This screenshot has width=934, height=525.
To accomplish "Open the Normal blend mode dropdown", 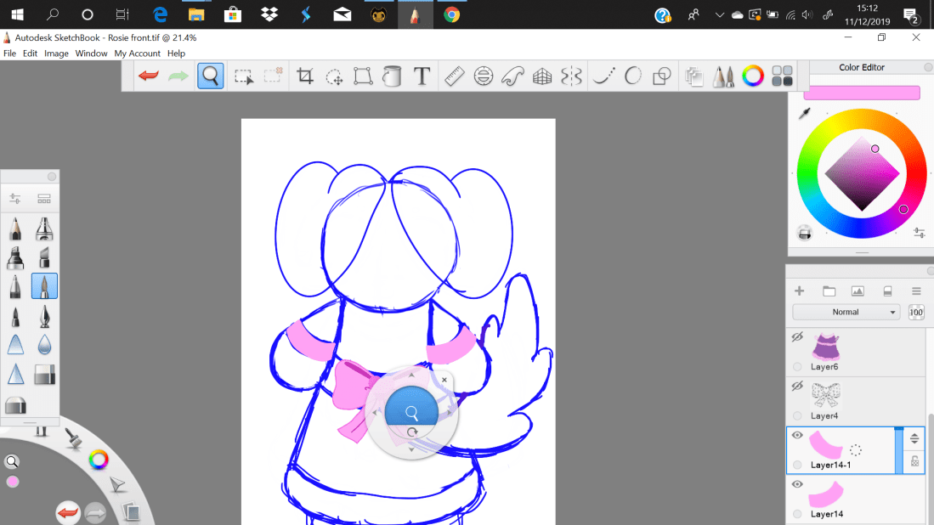I will pyautogui.click(x=846, y=312).
